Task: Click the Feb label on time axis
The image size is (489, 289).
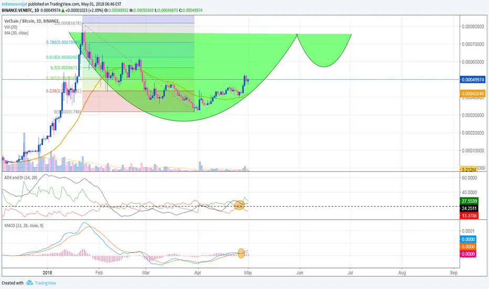Action: click(x=99, y=273)
